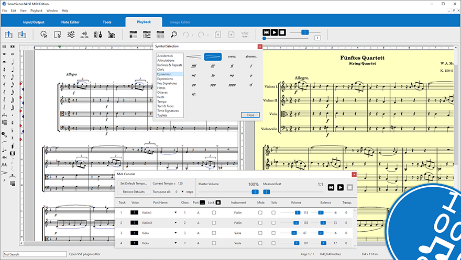Open the MIDI controller graph view icon

pos(147,35)
